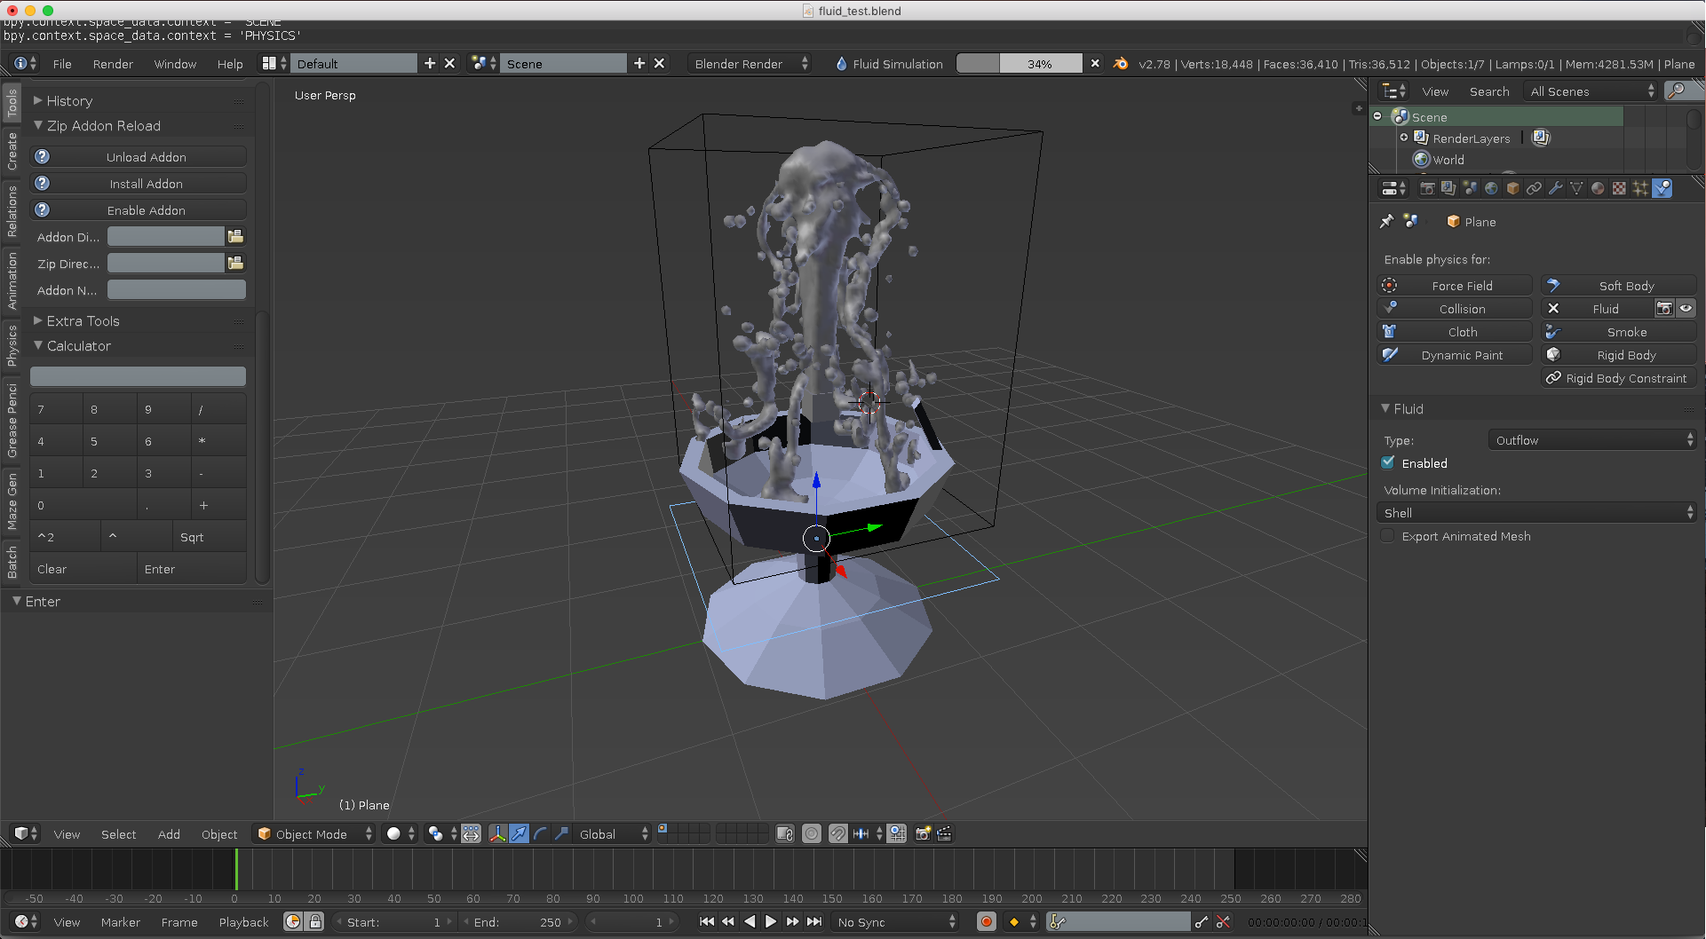
Task: Open the No Sync playback dropdown
Action: click(896, 921)
